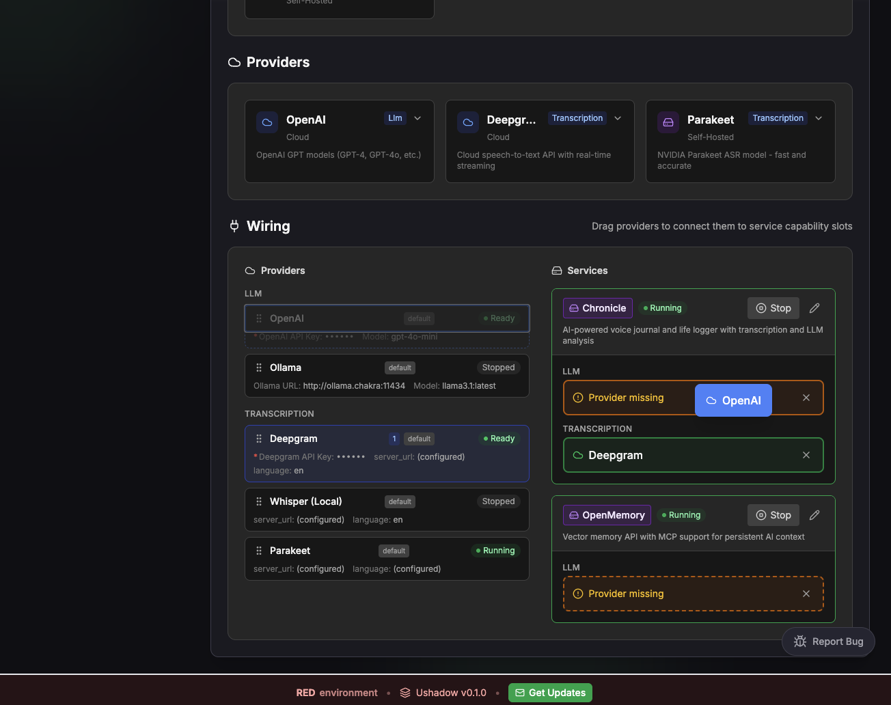Stop the OpenMemory service
Image resolution: width=891 pixels, height=705 pixels.
[773, 515]
